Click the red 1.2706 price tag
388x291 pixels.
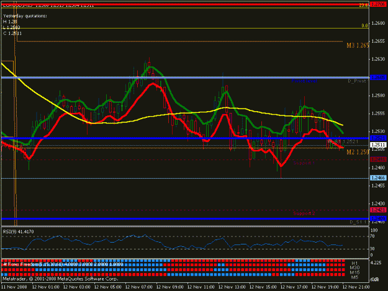(378, 4)
